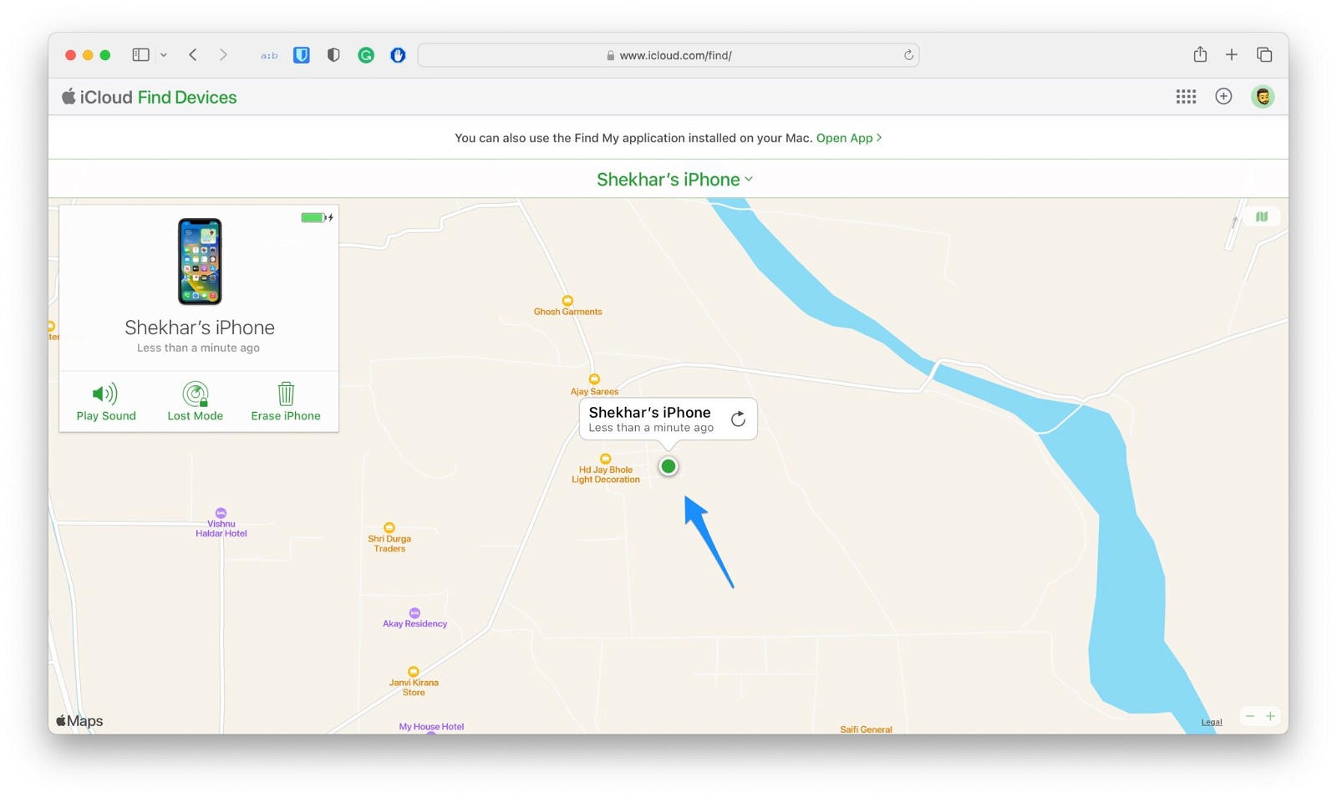Open the Legal link on map
1337x798 pixels.
pyautogui.click(x=1211, y=722)
